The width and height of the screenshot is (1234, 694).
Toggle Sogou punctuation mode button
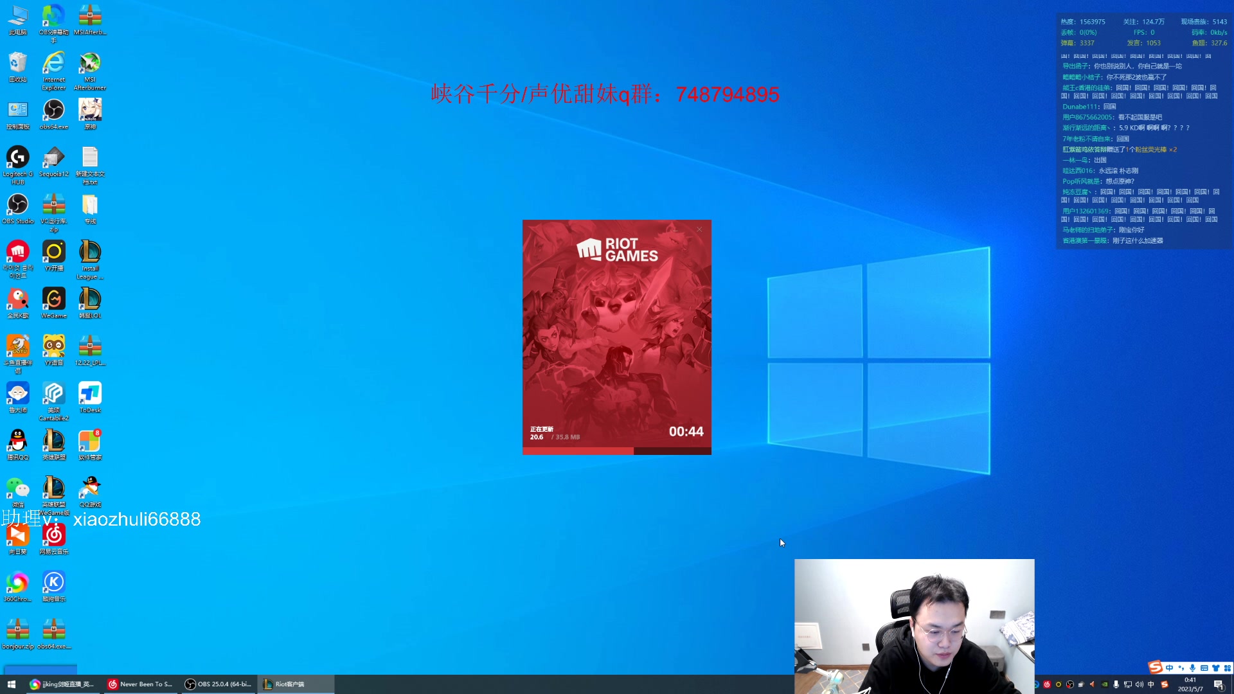1181,668
